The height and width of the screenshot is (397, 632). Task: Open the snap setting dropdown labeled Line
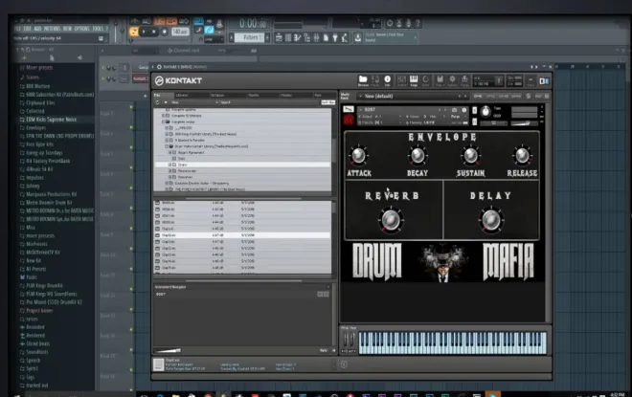(x=214, y=39)
